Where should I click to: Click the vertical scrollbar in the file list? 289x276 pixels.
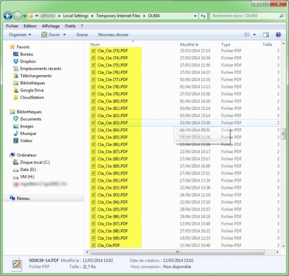coord(283,145)
